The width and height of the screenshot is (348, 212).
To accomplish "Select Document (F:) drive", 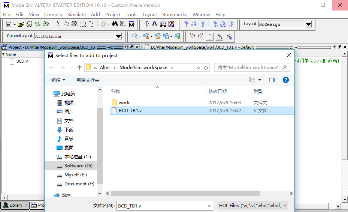I will (x=79, y=184).
